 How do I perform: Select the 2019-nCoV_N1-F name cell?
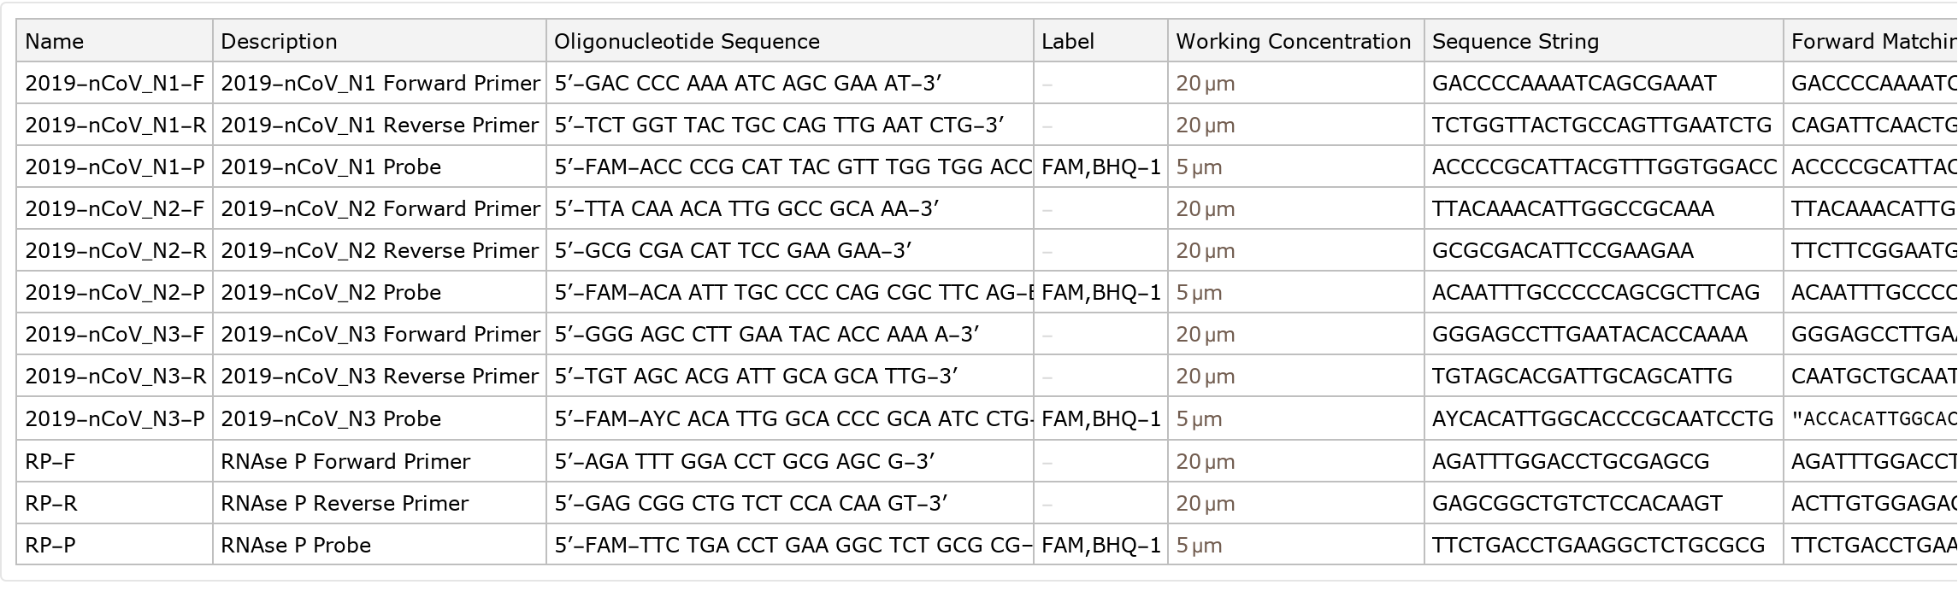click(115, 84)
